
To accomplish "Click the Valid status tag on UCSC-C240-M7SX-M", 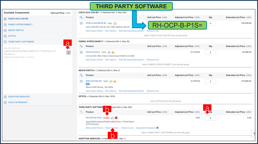I will point(110,23).
